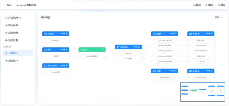
Task: Select the Lerwee运维智能体 business system node
Action: click(x=92, y=56)
